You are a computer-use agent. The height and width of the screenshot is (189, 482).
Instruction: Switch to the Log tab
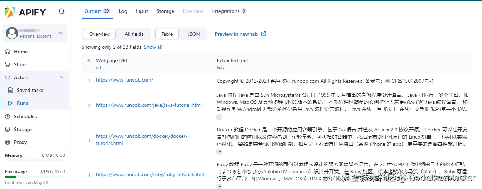click(x=123, y=11)
